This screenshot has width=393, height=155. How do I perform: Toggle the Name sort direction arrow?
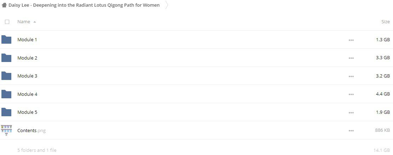click(x=35, y=22)
